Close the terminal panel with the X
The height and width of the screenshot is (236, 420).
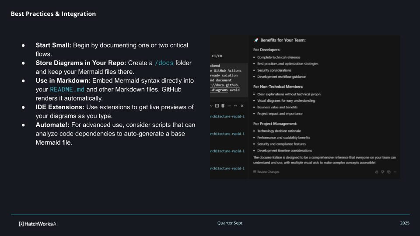[x=242, y=106]
